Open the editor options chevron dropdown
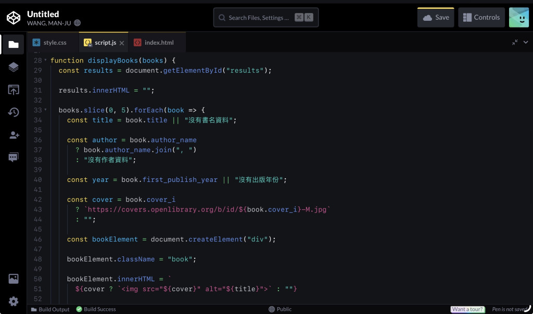This screenshot has height=314, width=533. point(526,42)
